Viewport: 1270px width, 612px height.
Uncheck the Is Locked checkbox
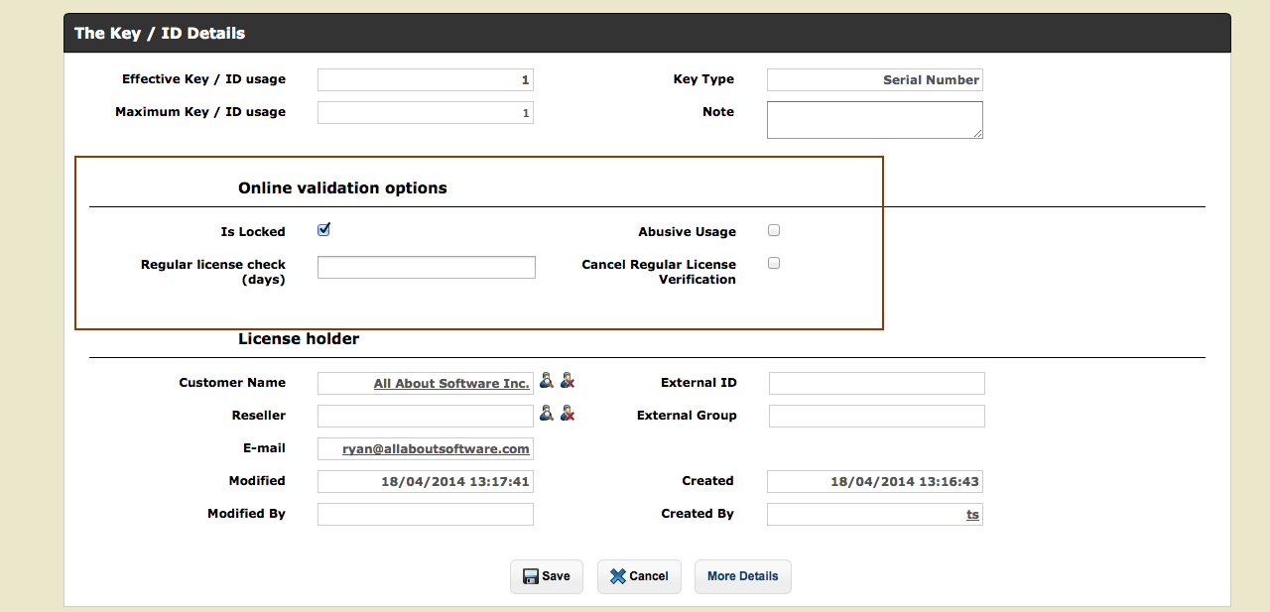[323, 230]
